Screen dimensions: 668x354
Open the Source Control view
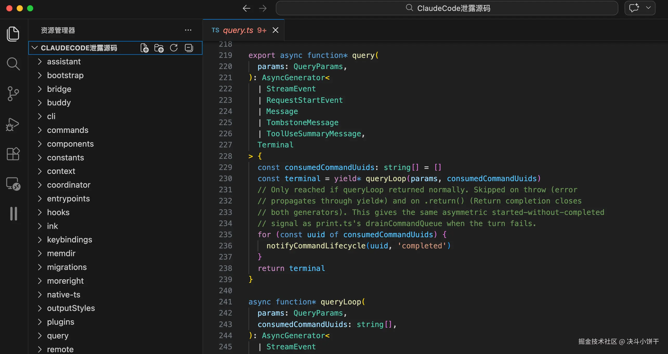13,94
